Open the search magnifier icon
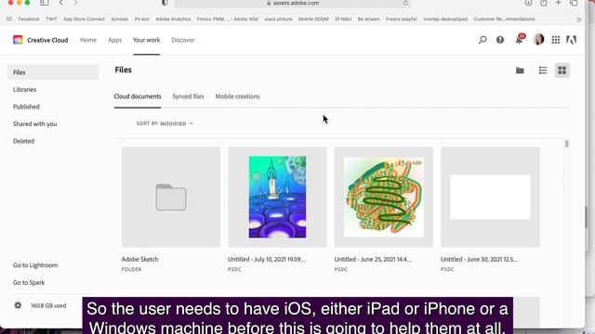595x334 pixels. coord(483,40)
